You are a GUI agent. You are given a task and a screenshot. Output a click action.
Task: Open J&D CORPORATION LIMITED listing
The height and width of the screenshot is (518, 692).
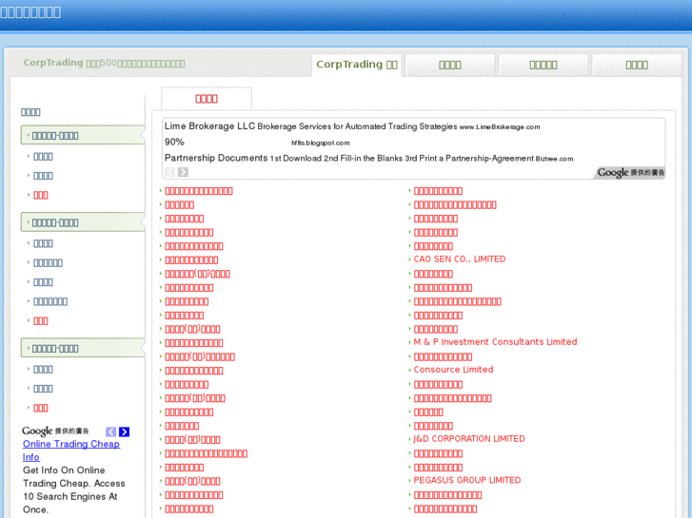469,439
